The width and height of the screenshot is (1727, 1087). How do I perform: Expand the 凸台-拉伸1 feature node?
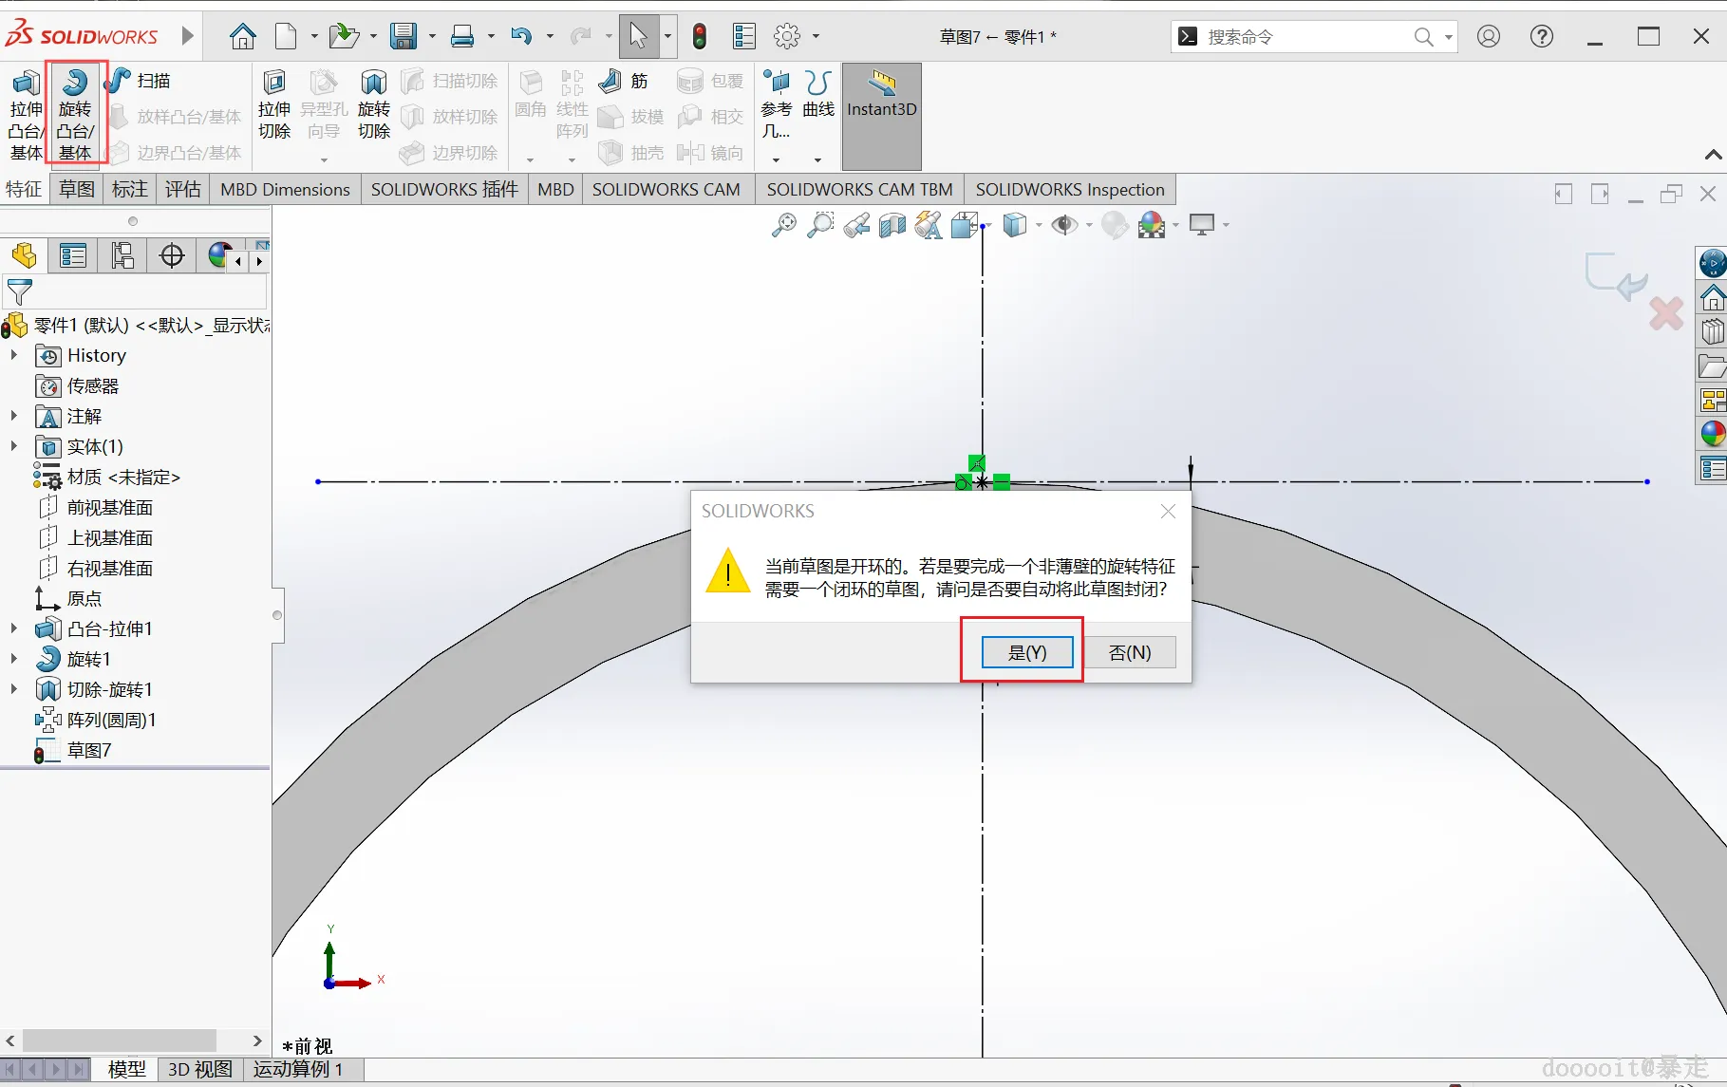coord(14,628)
